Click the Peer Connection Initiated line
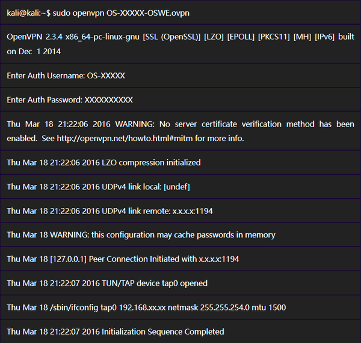The height and width of the screenshot is (343, 361). coord(123,259)
